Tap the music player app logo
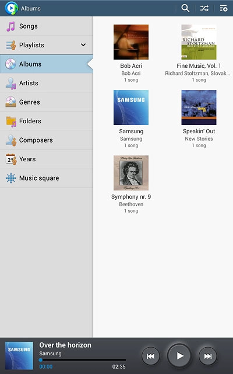This screenshot has width=233, height=374. (x=11, y=8)
